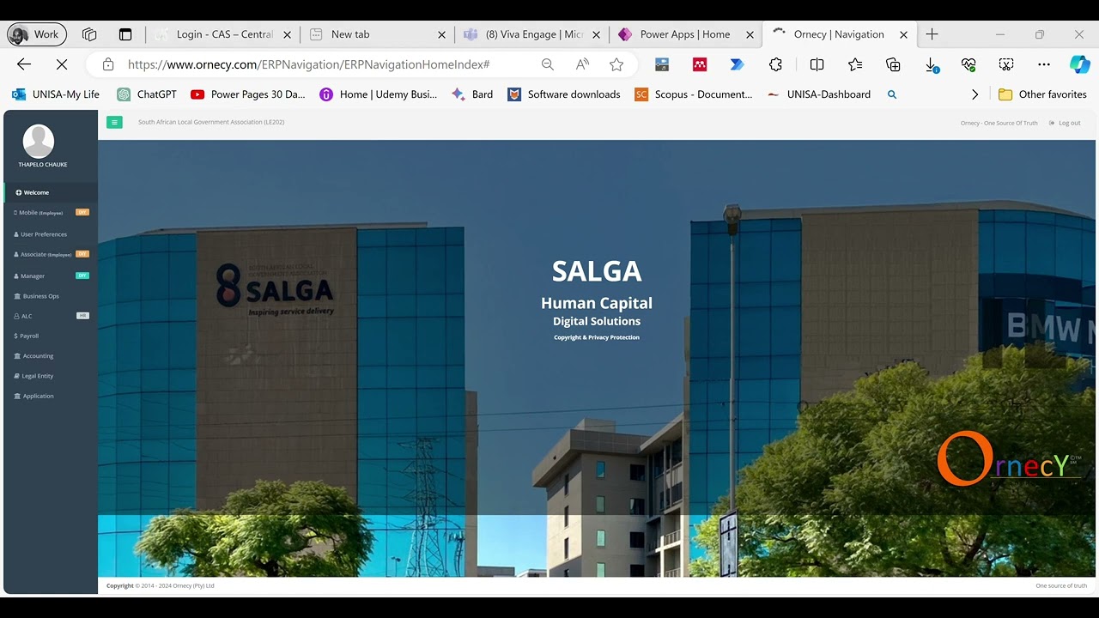Click the blue search bookmark icon

(x=892, y=94)
